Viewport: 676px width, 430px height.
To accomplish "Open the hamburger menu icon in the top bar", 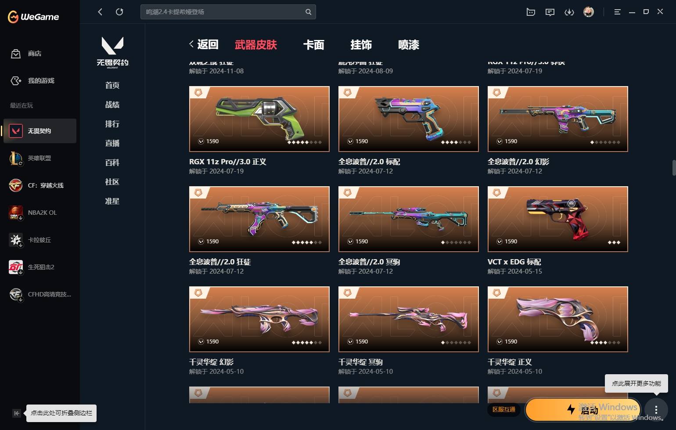I will (617, 12).
